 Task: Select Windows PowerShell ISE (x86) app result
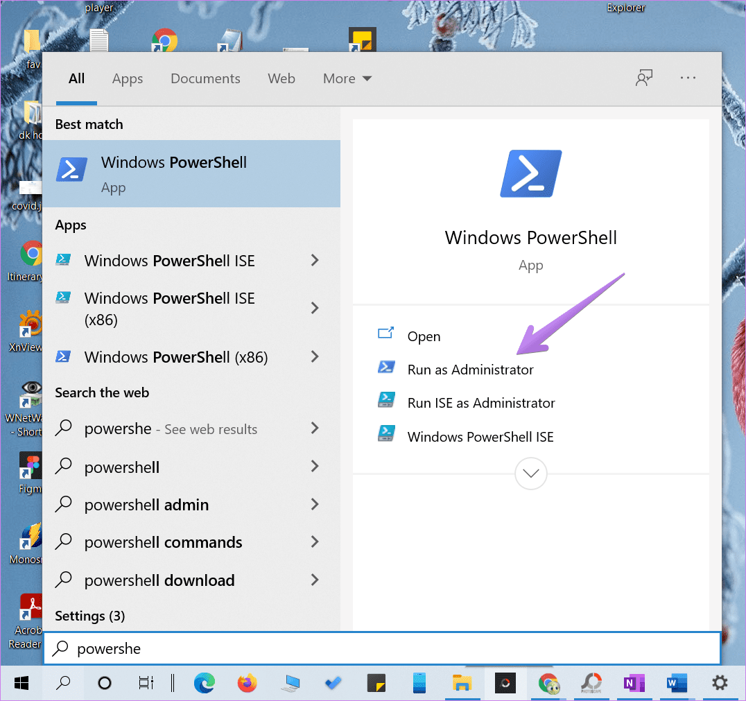169,309
